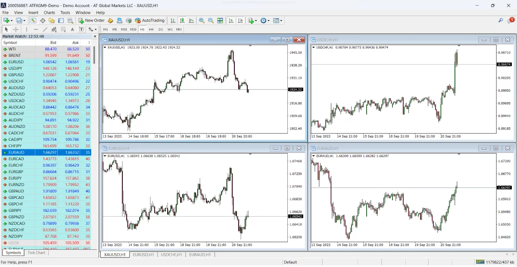The width and height of the screenshot is (517, 267).
Task: Switch the chart timeframe to D1
Action: [x=161, y=29]
